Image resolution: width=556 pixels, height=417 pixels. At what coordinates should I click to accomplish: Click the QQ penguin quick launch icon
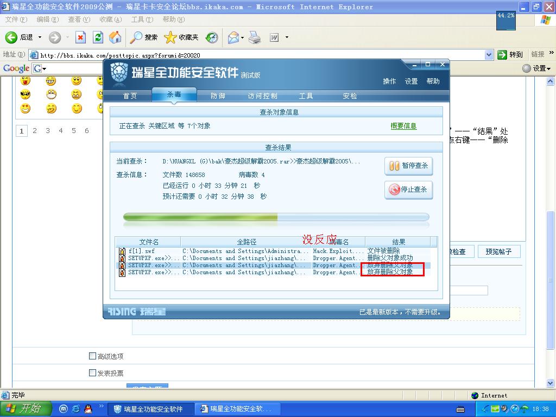88,409
